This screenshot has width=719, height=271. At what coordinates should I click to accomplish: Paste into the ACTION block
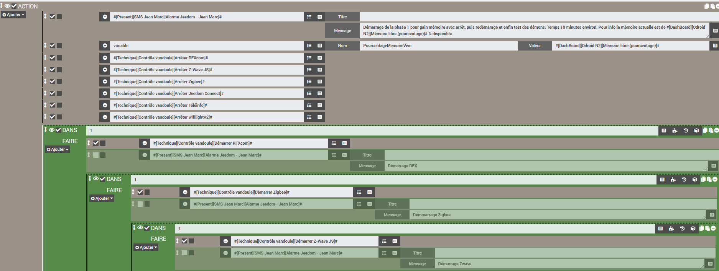click(x=713, y=6)
